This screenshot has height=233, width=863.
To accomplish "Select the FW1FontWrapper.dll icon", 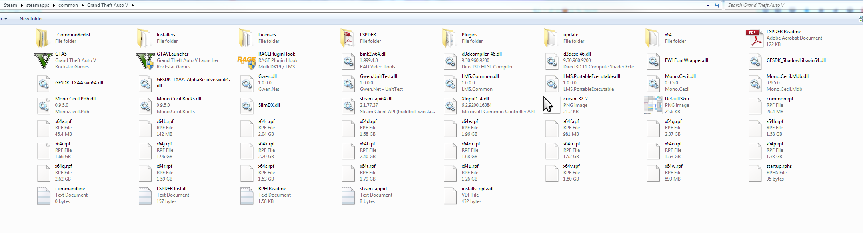I will click(x=653, y=61).
